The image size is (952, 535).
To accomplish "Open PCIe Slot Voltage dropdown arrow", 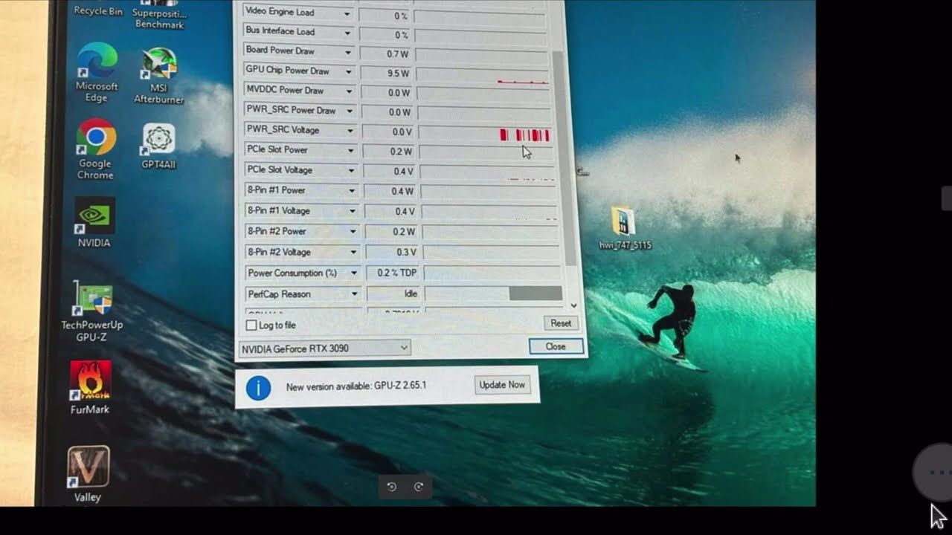I will [x=351, y=170].
